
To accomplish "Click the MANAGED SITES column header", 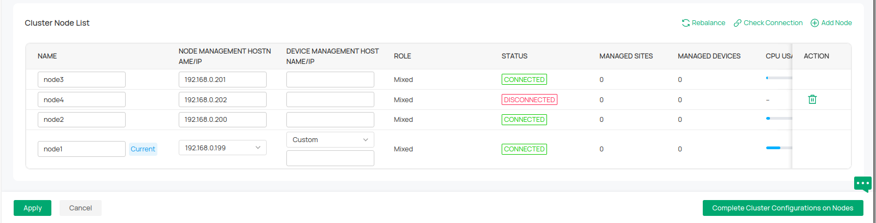I will [626, 56].
